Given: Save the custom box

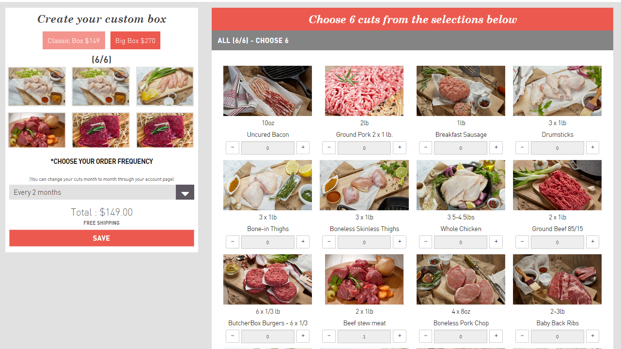Looking at the screenshot, I should (102, 238).
